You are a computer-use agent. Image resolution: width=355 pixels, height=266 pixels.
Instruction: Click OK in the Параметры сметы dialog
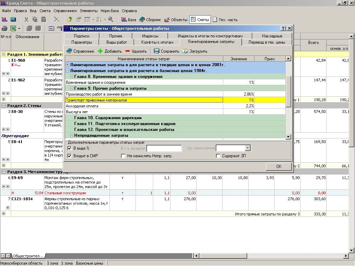279,167
